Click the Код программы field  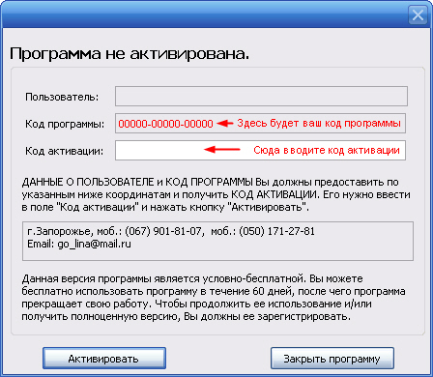tap(260, 123)
